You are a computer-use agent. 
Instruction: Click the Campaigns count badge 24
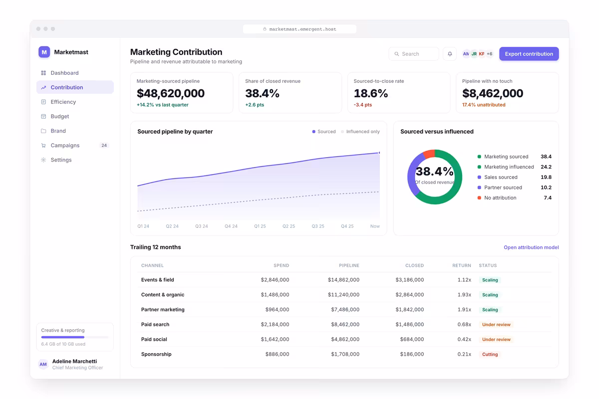[x=104, y=145]
